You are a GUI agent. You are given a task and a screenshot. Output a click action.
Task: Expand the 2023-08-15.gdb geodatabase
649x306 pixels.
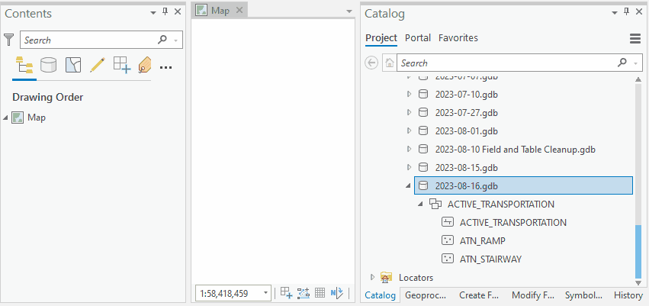click(410, 167)
